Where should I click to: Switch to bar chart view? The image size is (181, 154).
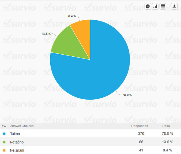click(x=155, y=7)
